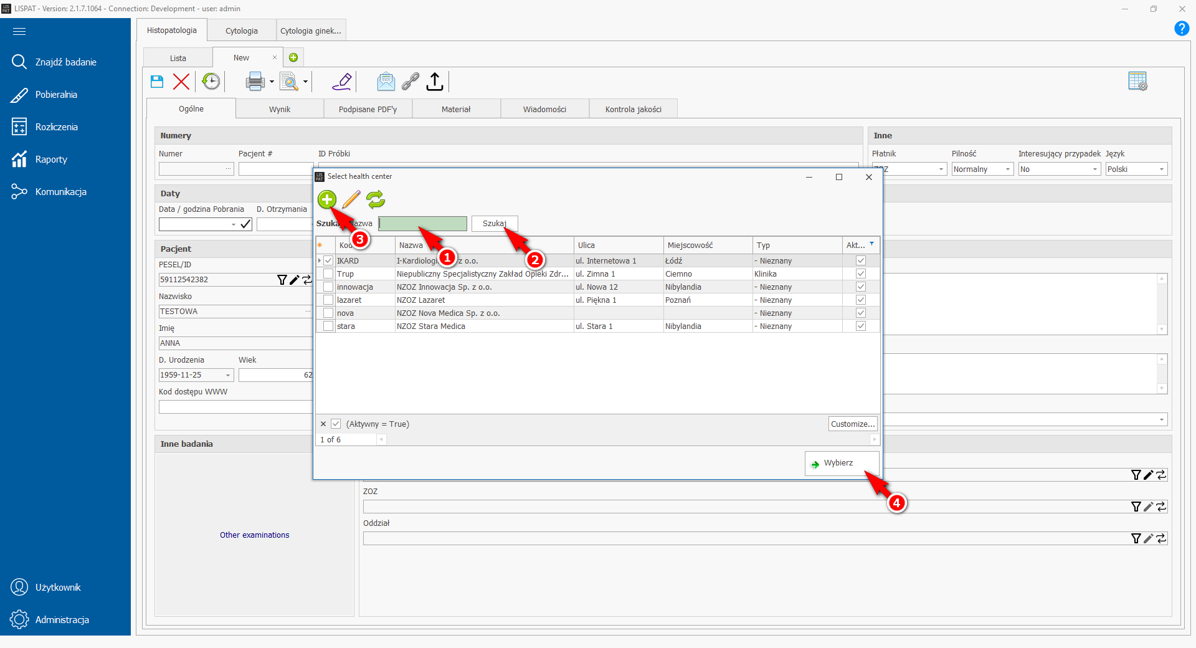
Task: Click the green add health center icon
Action: [326, 199]
